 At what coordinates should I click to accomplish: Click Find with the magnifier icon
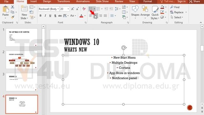[x=175, y=7]
